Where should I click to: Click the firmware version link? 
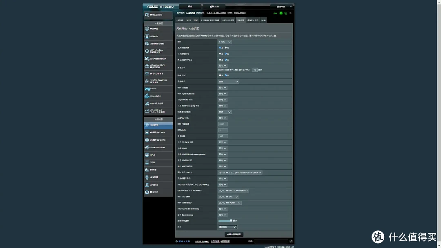click(x=216, y=13)
